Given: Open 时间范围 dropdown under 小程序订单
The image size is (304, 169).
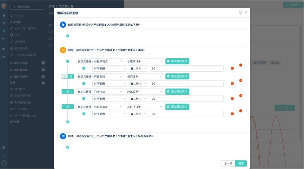Looking at the screenshot, I should point(110,68).
